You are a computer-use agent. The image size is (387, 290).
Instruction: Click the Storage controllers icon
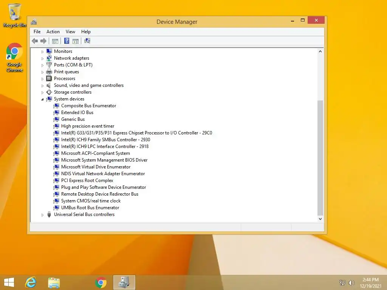click(x=49, y=92)
